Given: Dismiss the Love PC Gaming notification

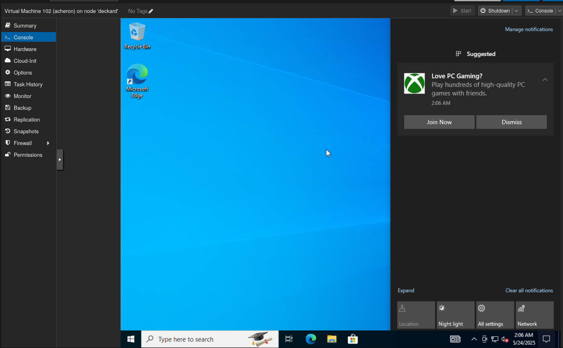Looking at the screenshot, I should tap(511, 122).
